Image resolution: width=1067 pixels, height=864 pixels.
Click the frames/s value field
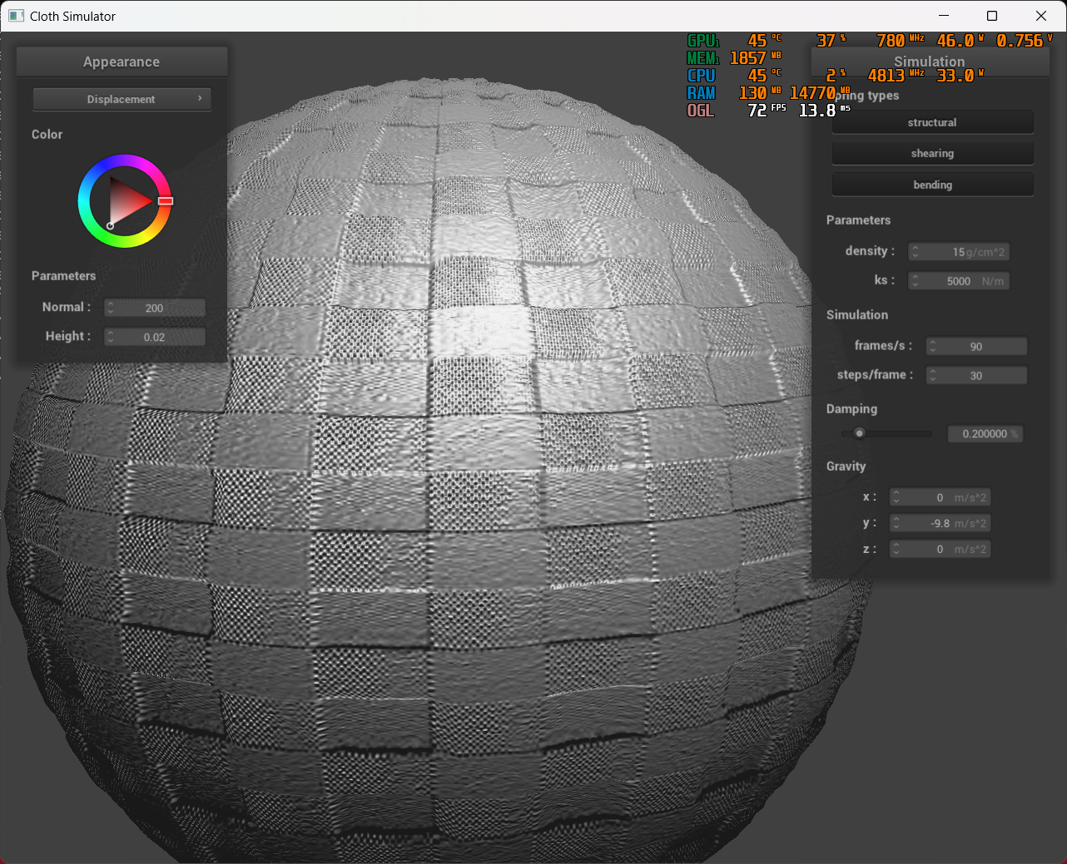(976, 347)
